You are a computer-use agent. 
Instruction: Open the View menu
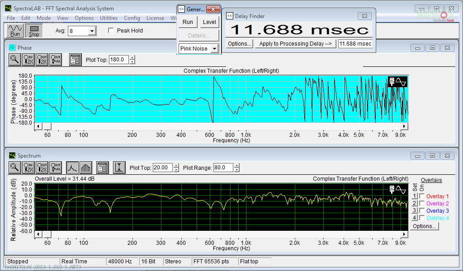pyautogui.click(x=62, y=18)
